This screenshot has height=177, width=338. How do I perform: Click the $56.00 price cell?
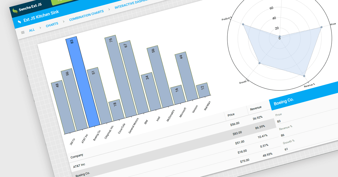click(234, 123)
